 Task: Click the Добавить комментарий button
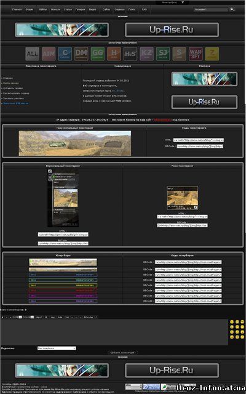123,353
